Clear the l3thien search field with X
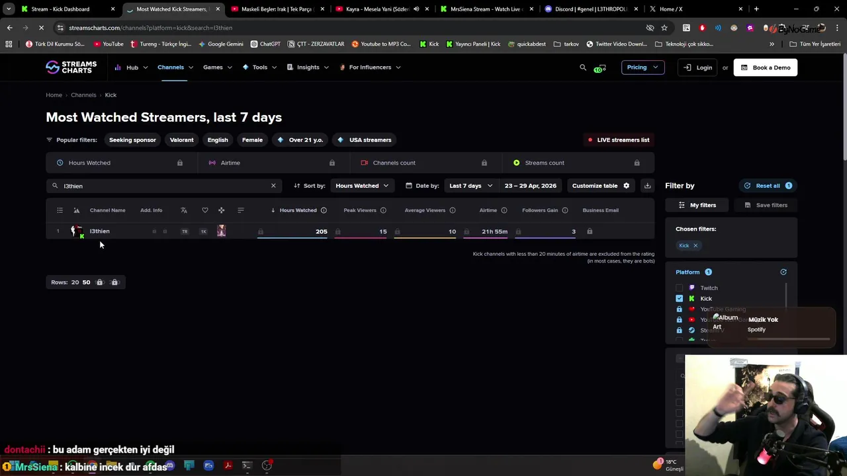The height and width of the screenshot is (476, 847). click(x=273, y=186)
